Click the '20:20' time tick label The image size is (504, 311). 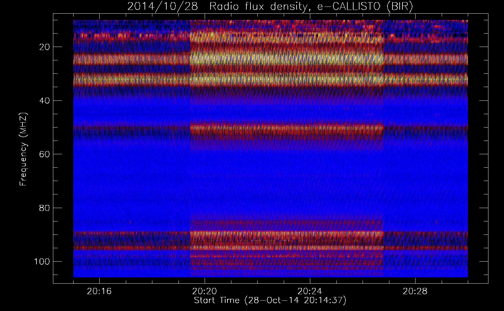click(204, 291)
